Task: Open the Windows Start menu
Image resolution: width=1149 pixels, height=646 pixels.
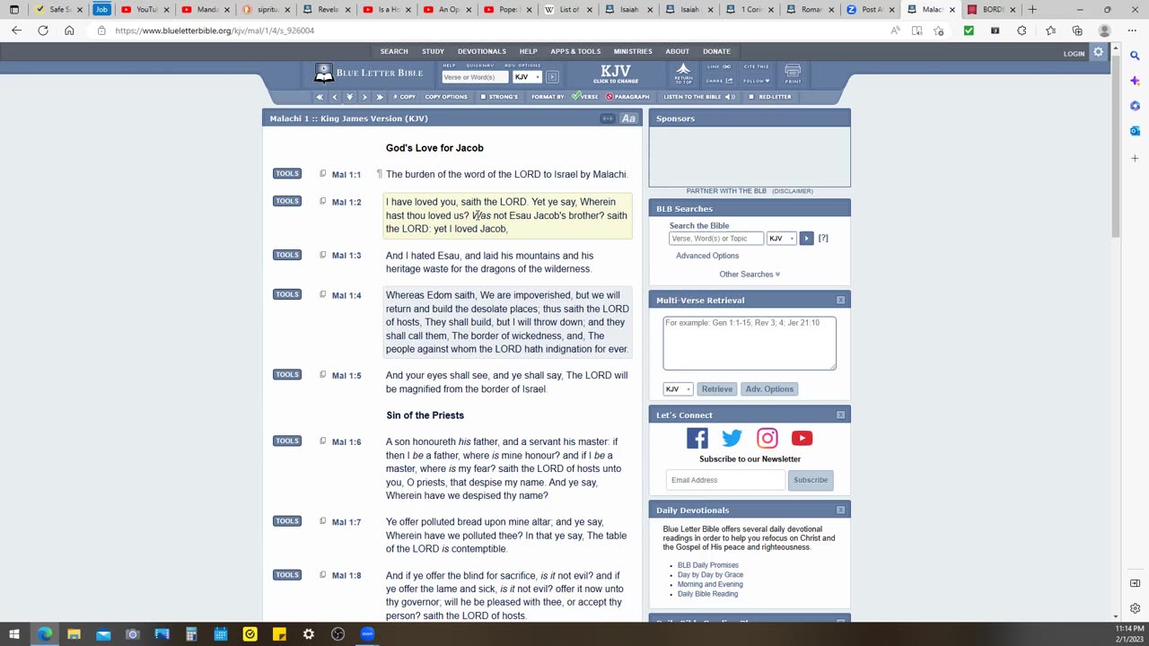Action: [x=14, y=634]
